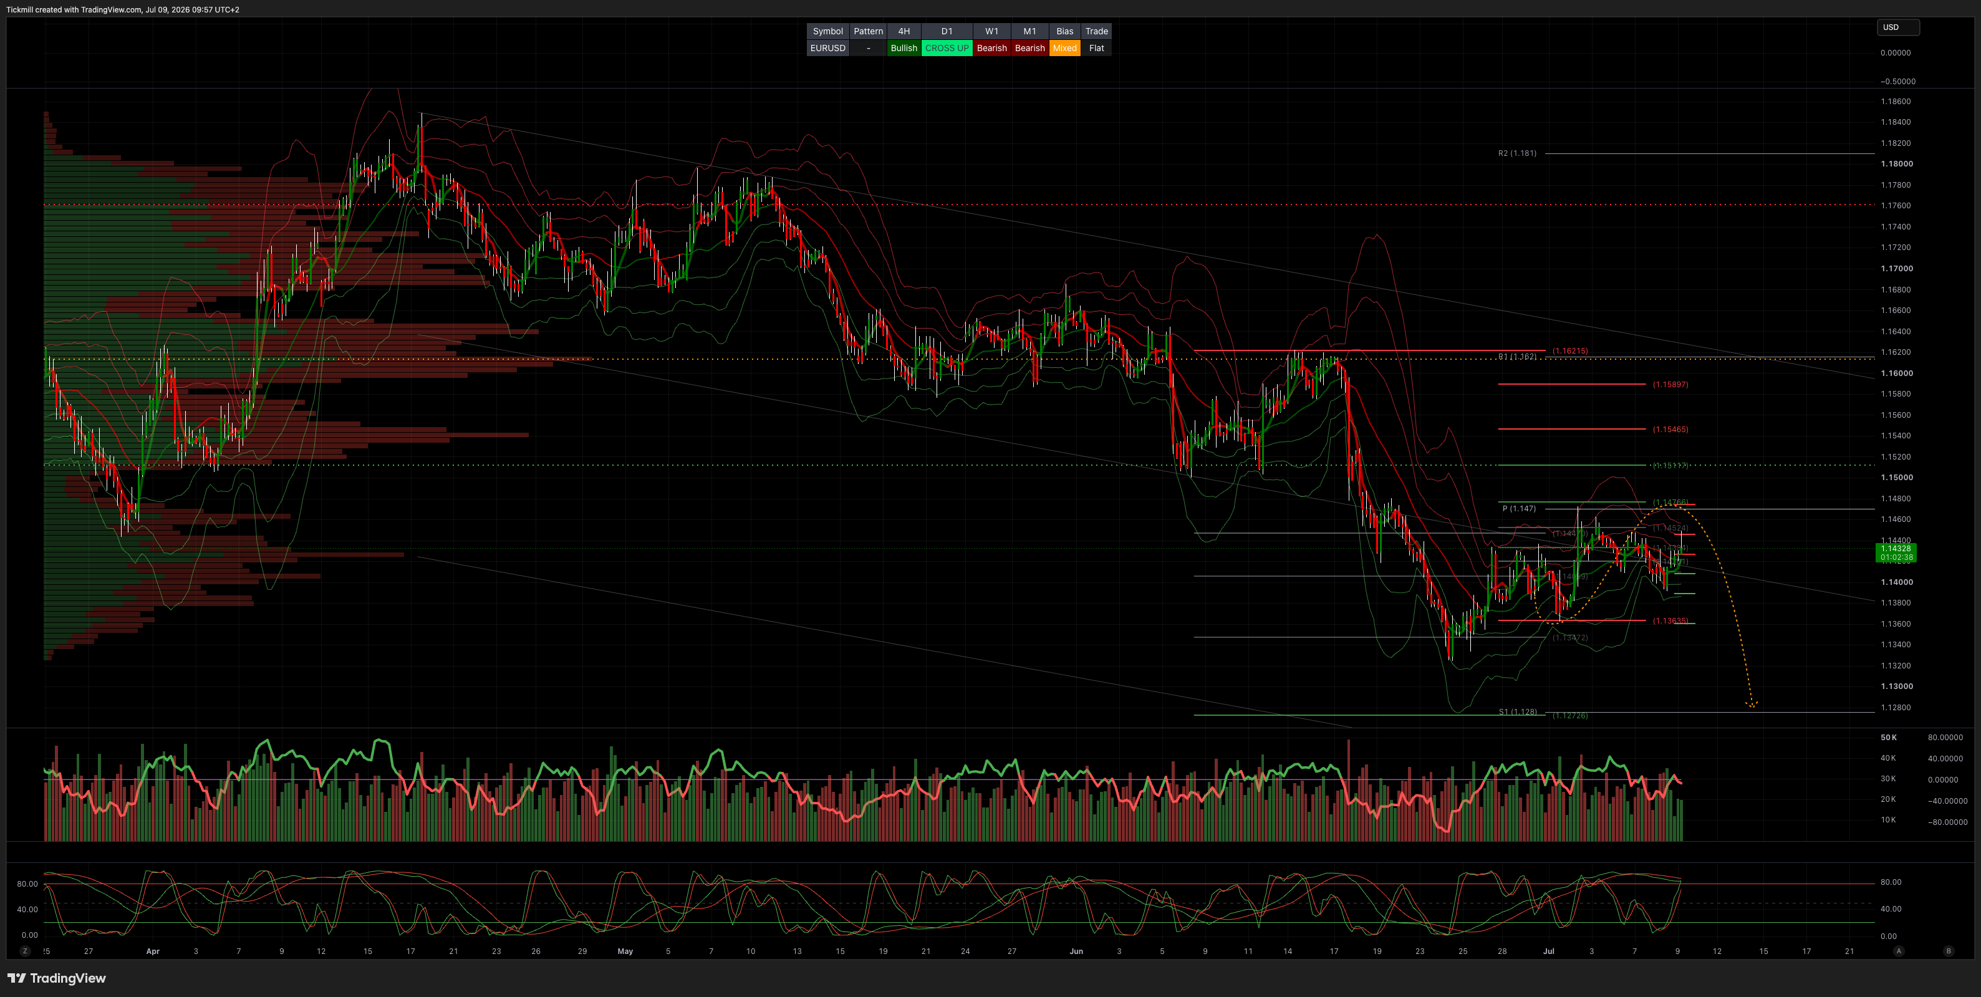Click the 1.18000 price axis label

click(1896, 164)
